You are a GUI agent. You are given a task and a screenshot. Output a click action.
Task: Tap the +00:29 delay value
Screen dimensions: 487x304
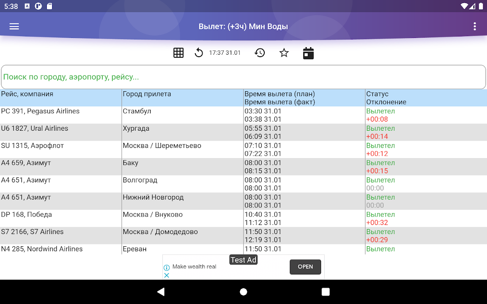377,240
